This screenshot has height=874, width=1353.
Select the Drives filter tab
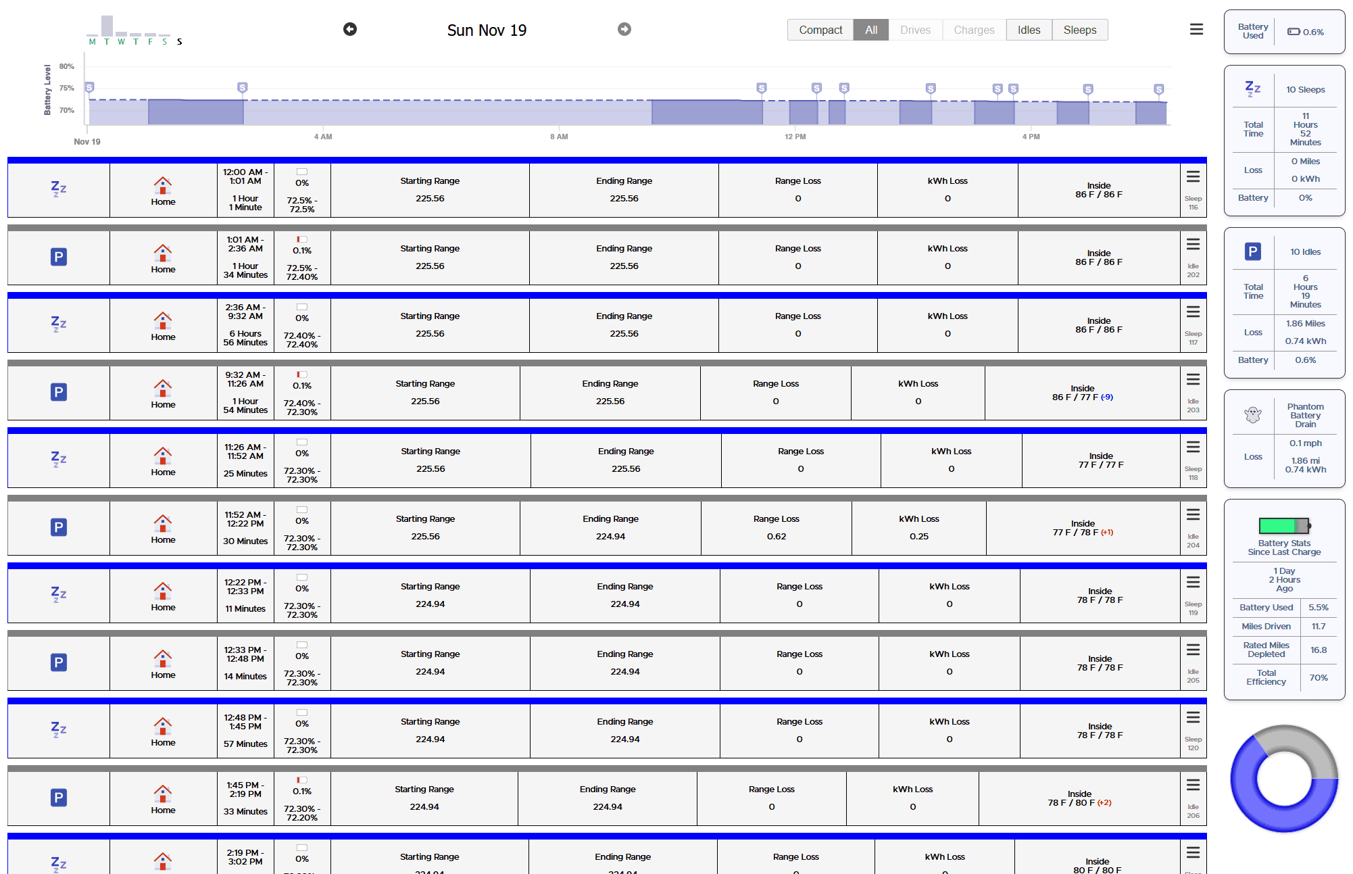[x=916, y=30]
